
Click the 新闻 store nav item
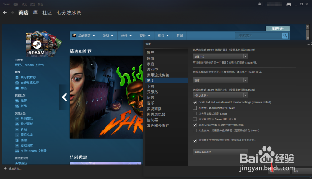click(x=179, y=36)
